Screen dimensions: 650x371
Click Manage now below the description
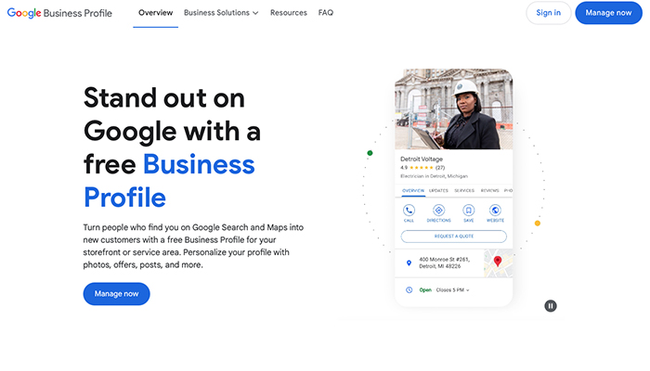tap(116, 294)
